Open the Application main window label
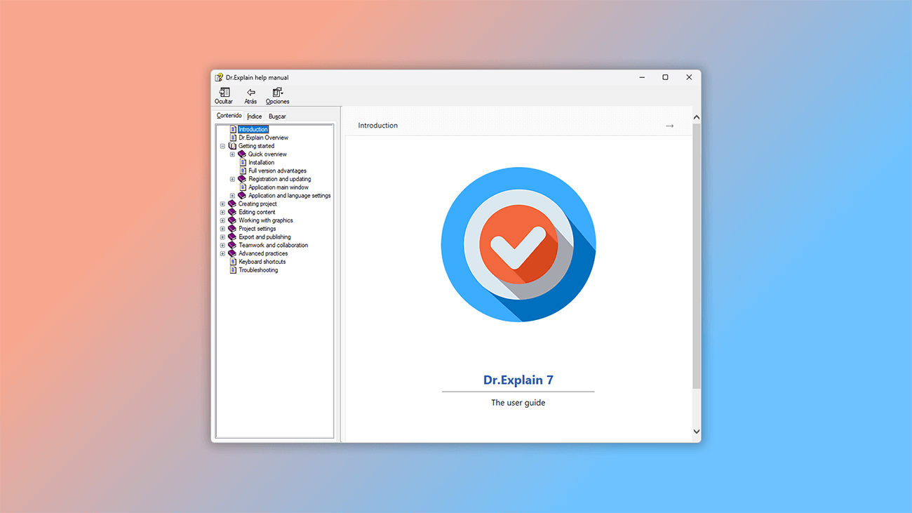This screenshot has width=912, height=513. coord(279,187)
